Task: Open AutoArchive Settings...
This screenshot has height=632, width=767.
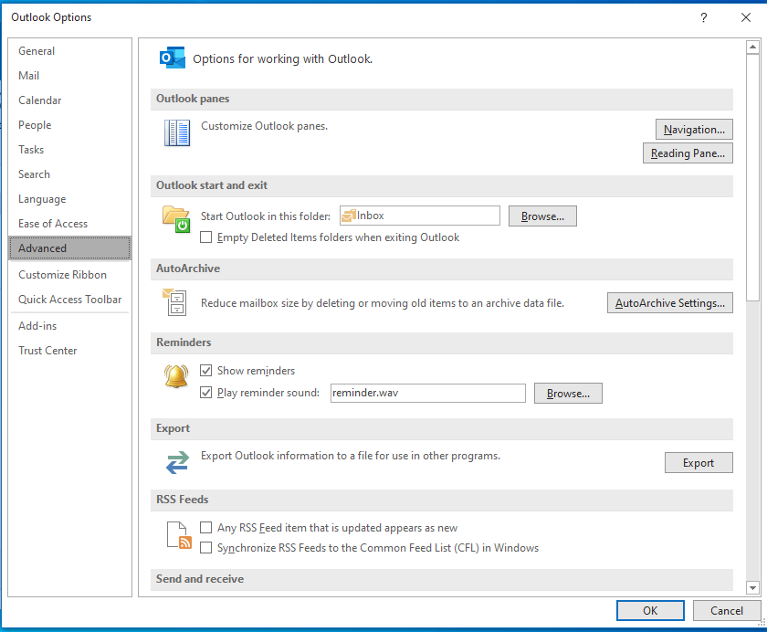Action: (x=669, y=303)
